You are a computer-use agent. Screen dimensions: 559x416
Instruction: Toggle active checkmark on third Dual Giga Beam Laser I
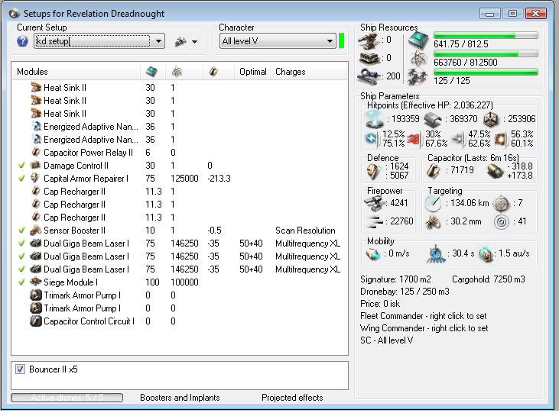21,269
